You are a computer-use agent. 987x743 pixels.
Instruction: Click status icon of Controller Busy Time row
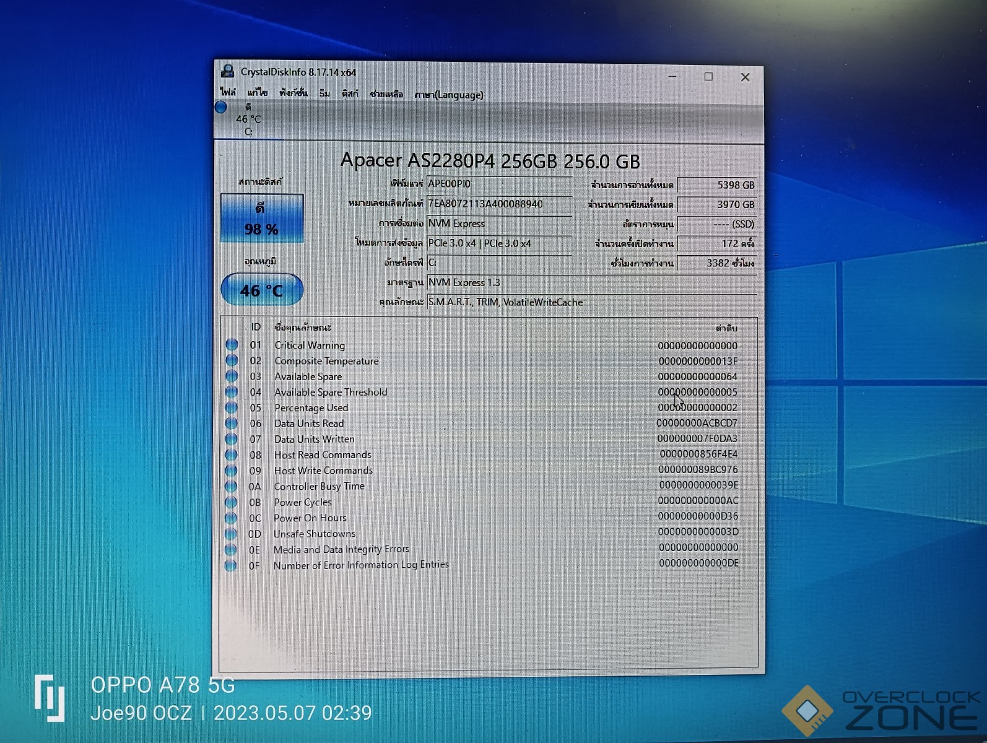pos(231,486)
